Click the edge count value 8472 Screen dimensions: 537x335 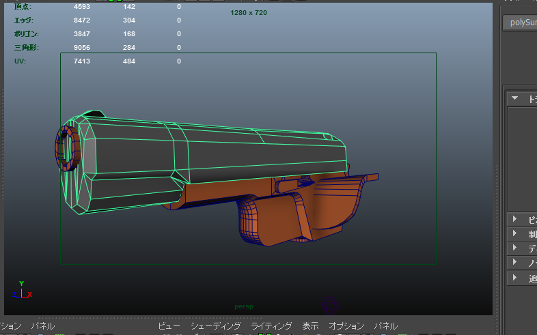coord(82,20)
